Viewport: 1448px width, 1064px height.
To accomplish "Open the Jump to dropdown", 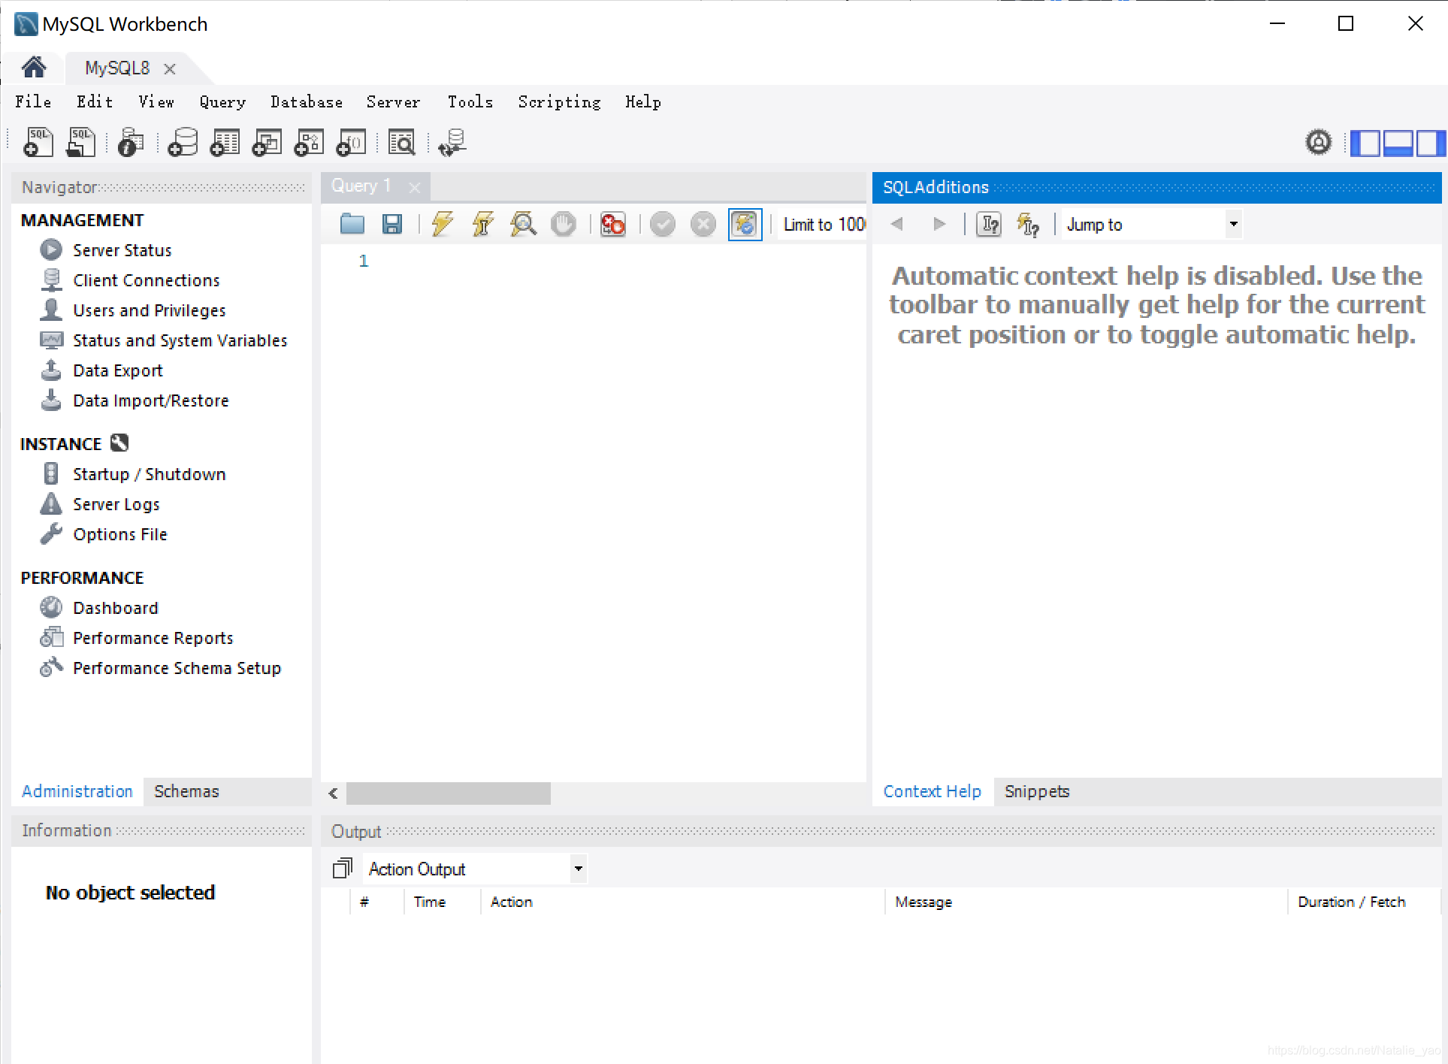I will 1232,224.
